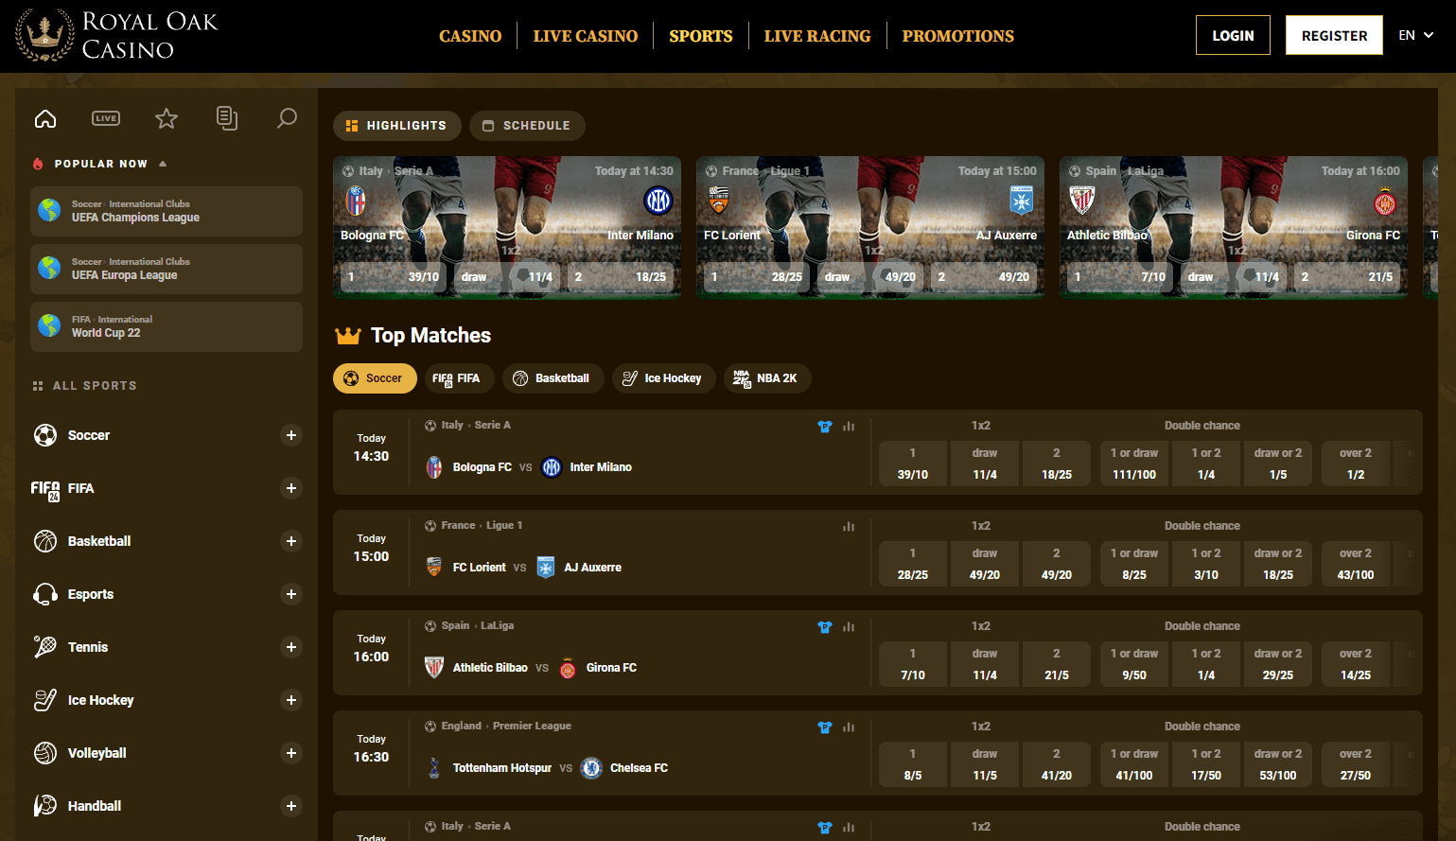The width and height of the screenshot is (1456, 841).
Task: Expand the Soccer sport category
Action: (291, 435)
